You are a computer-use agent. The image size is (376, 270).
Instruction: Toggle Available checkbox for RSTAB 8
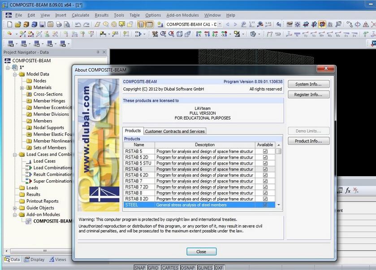[265, 193]
